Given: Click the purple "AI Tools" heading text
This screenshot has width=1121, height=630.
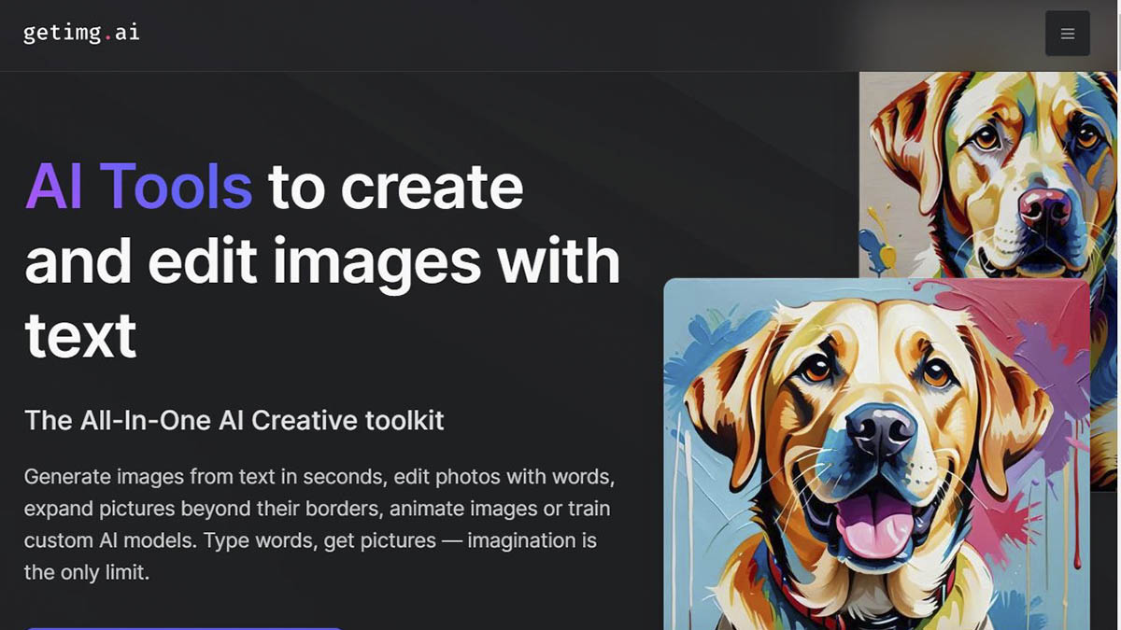Looking at the screenshot, I should click(x=138, y=186).
